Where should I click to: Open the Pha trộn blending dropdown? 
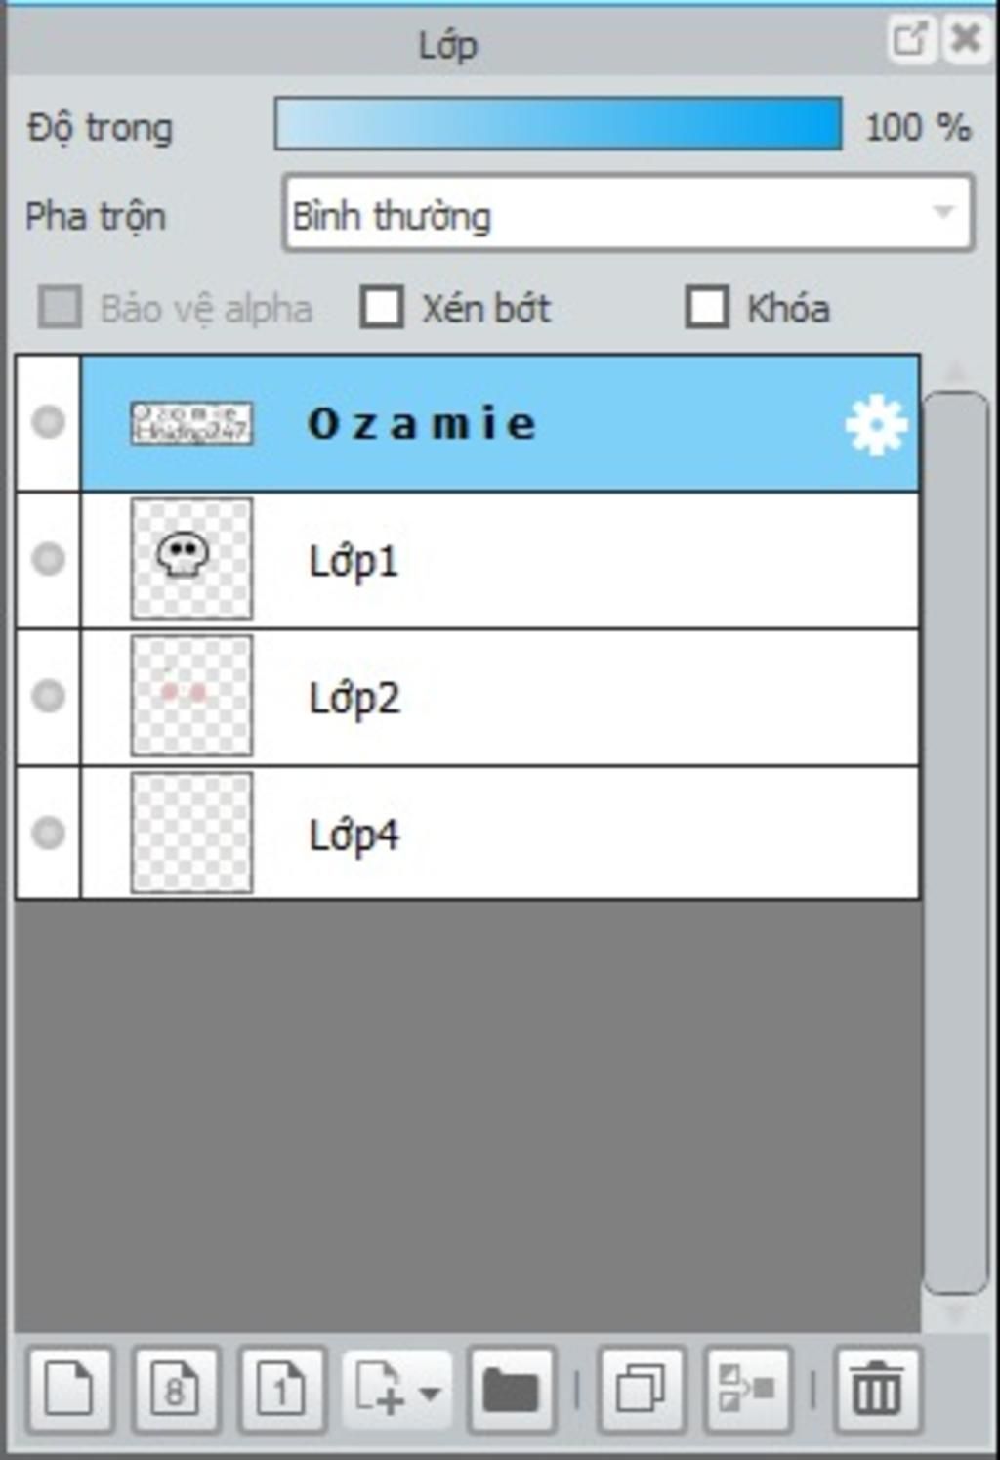(628, 213)
